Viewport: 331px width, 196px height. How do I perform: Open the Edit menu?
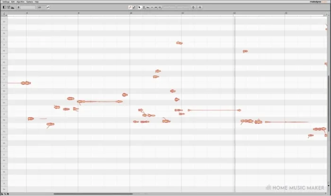[x=13, y=2]
